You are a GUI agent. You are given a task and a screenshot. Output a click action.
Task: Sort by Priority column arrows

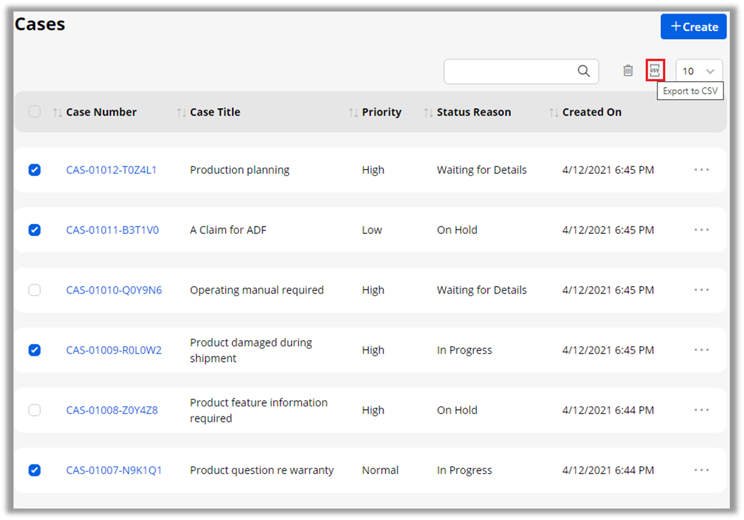(353, 112)
